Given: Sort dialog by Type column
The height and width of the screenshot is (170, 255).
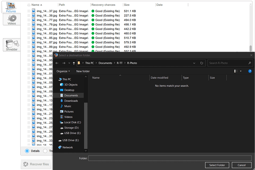Looking at the screenshot, I should [x=186, y=78].
